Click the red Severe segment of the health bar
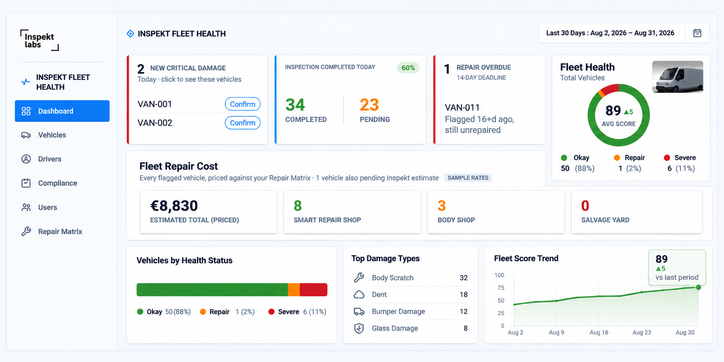 click(313, 290)
